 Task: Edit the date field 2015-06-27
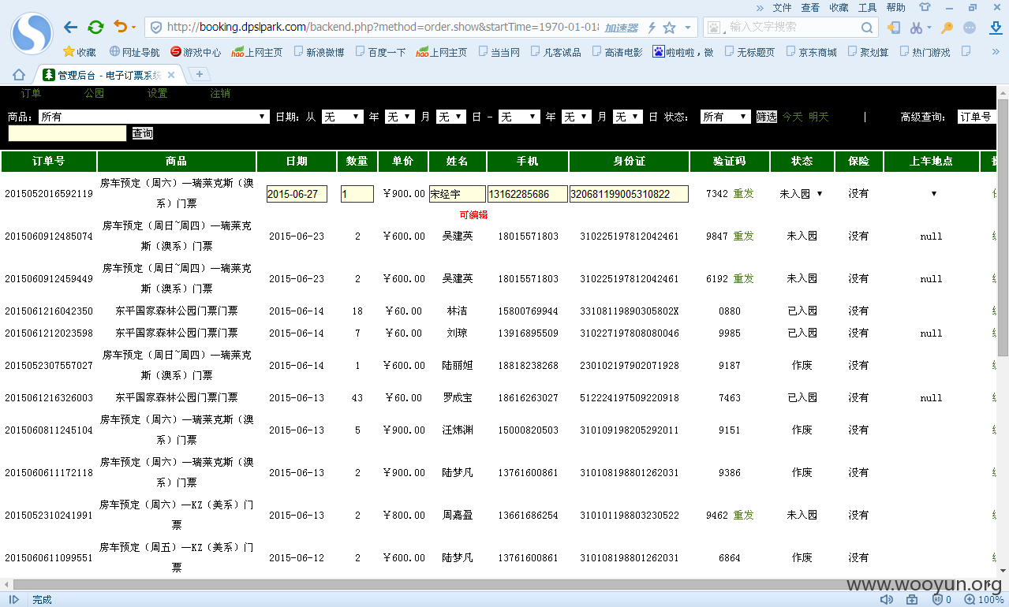point(297,194)
